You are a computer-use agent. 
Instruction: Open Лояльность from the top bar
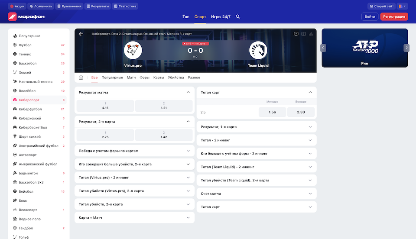[41, 6]
